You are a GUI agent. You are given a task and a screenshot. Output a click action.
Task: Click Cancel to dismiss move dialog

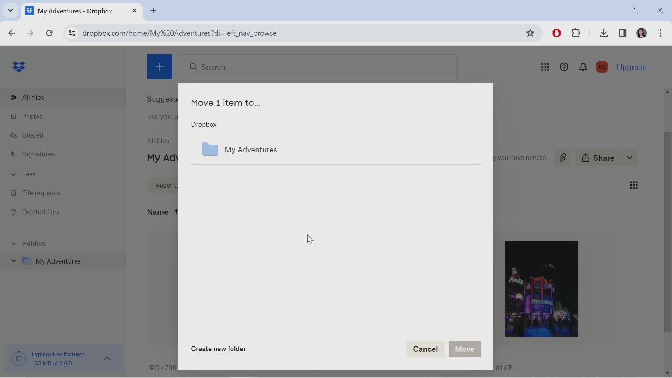coord(425,349)
